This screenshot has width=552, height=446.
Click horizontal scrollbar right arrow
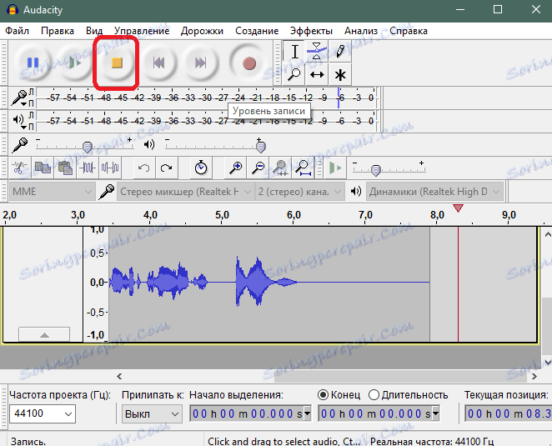534,376
